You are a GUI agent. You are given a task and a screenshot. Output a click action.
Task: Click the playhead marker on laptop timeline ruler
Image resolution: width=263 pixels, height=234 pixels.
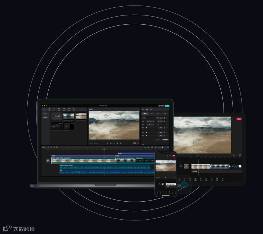pos(104,149)
